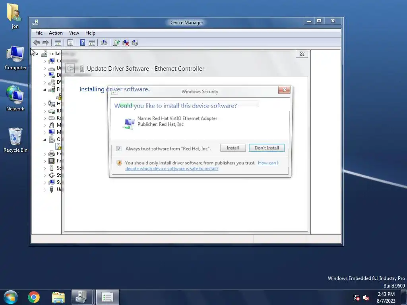This screenshot has height=305, width=407.
Task: Select the mouse icon in the device tree
Action: click(x=52, y=125)
